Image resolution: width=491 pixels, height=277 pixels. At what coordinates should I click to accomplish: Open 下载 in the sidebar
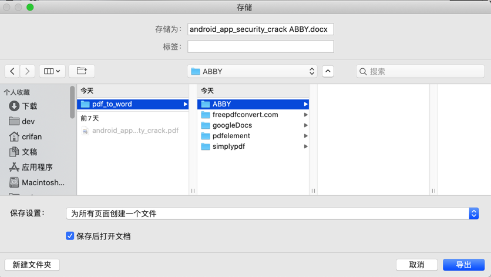pos(23,106)
